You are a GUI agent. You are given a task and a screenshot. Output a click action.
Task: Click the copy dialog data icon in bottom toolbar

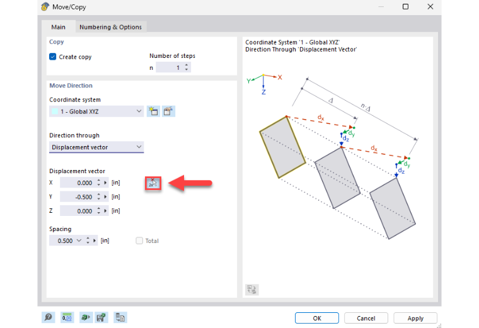pos(120,317)
